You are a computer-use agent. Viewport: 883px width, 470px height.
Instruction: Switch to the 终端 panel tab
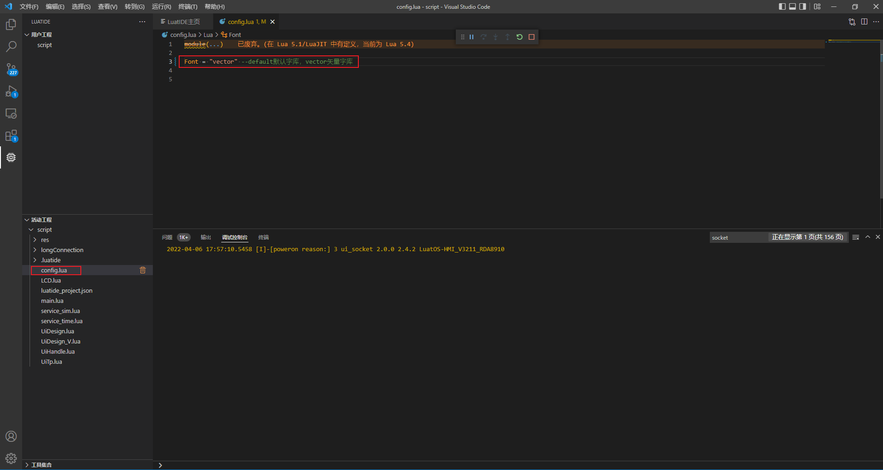(264, 237)
